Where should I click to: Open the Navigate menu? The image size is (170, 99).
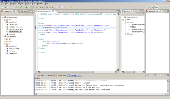13,4
